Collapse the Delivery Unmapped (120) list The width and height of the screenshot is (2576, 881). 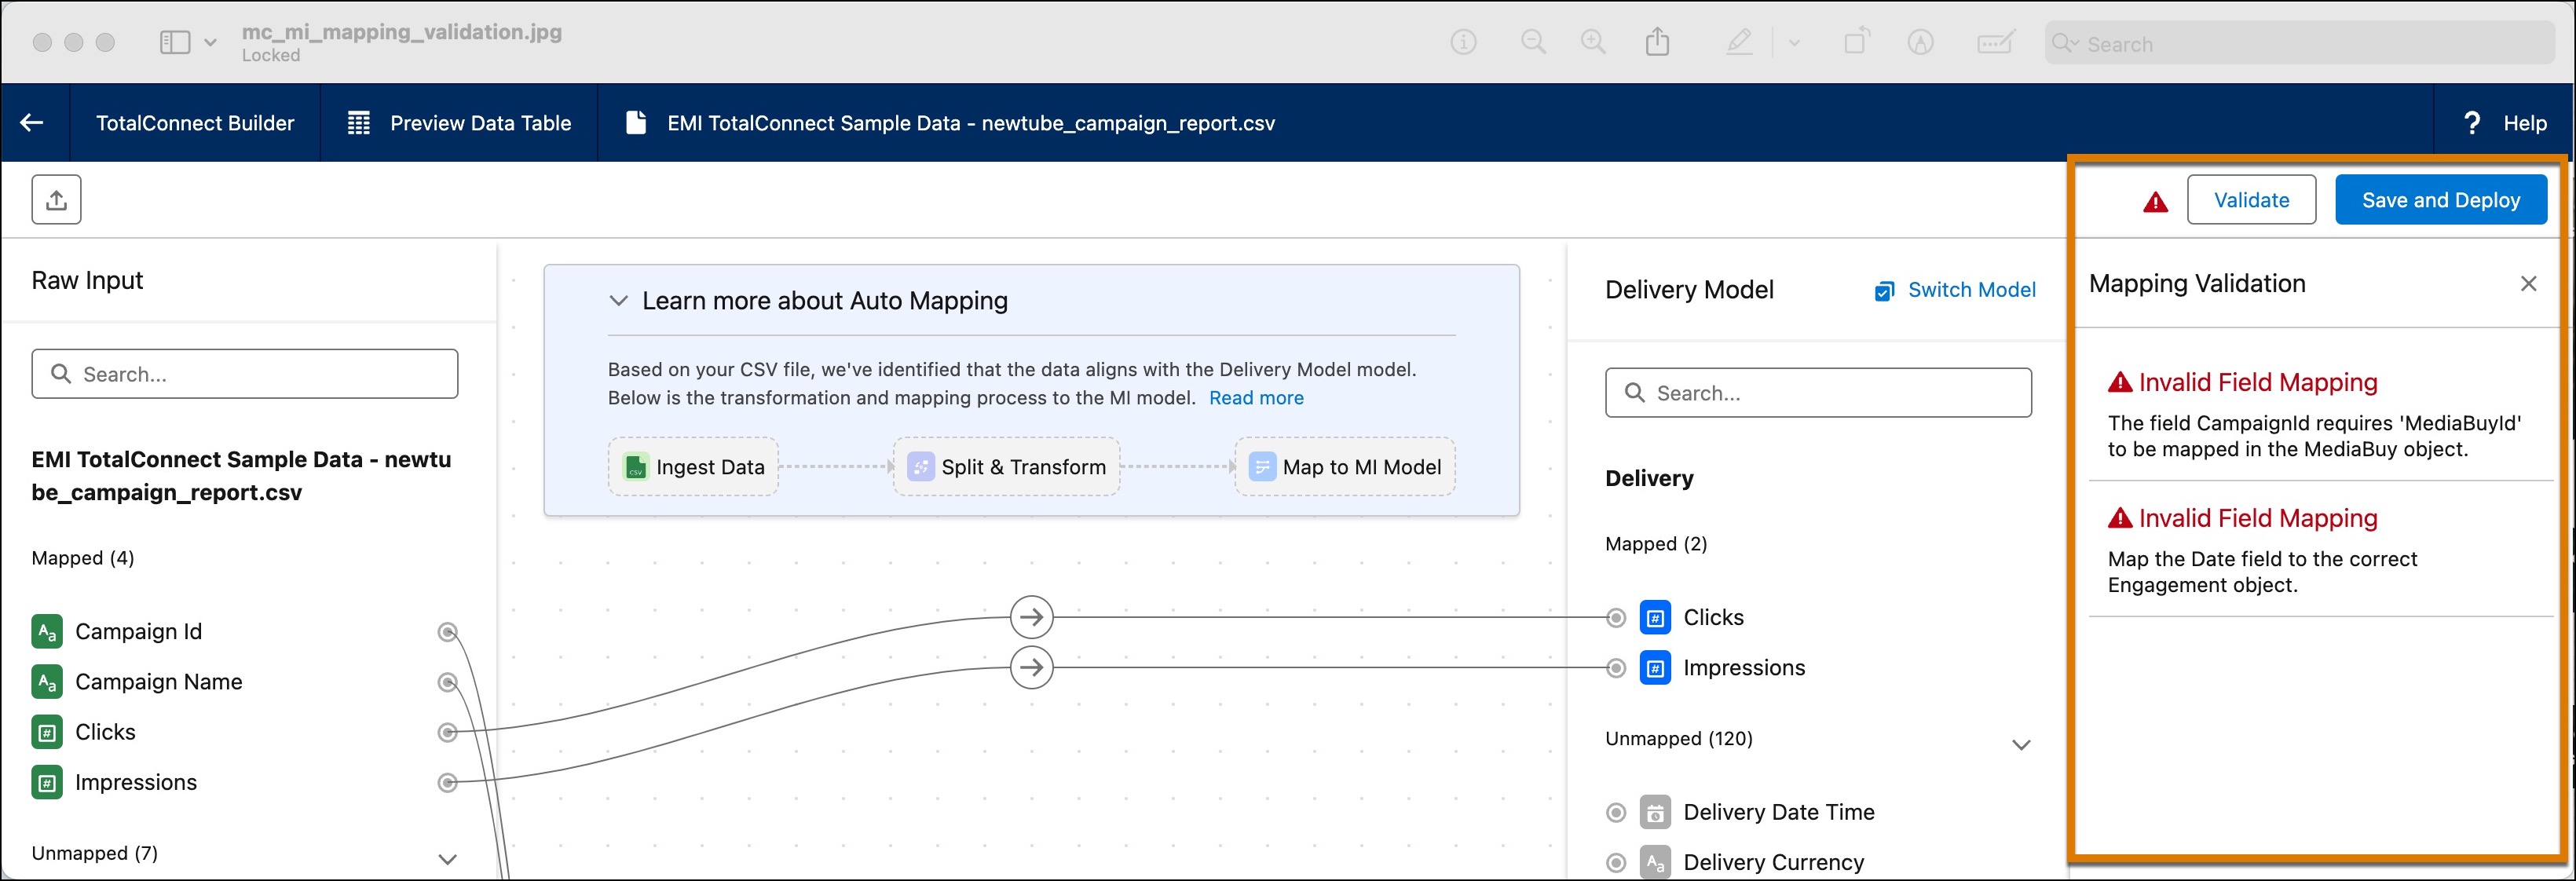pyautogui.click(x=2021, y=745)
